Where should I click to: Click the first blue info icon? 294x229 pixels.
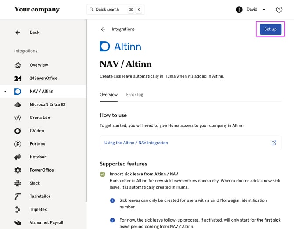(112, 200)
